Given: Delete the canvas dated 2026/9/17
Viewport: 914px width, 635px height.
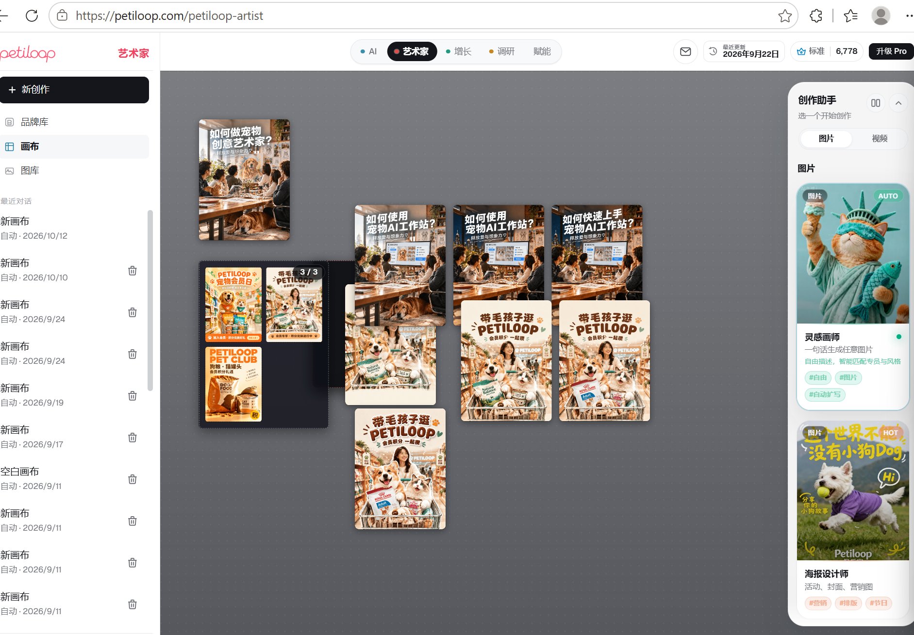Looking at the screenshot, I should [132, 438].
